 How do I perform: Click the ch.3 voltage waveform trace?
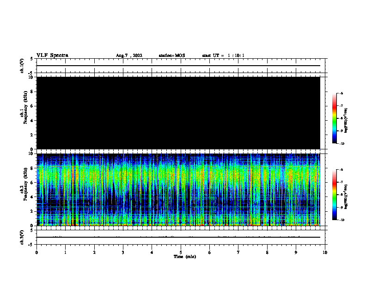pyautogui.click(x=178, y=237)
